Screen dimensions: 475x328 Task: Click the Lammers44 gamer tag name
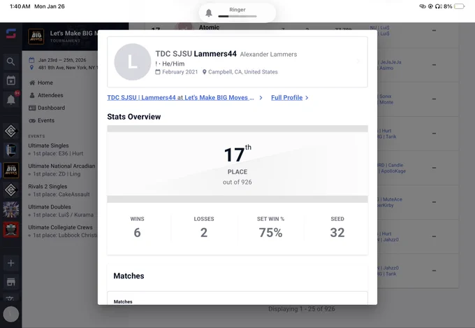(x=215, y=54)
